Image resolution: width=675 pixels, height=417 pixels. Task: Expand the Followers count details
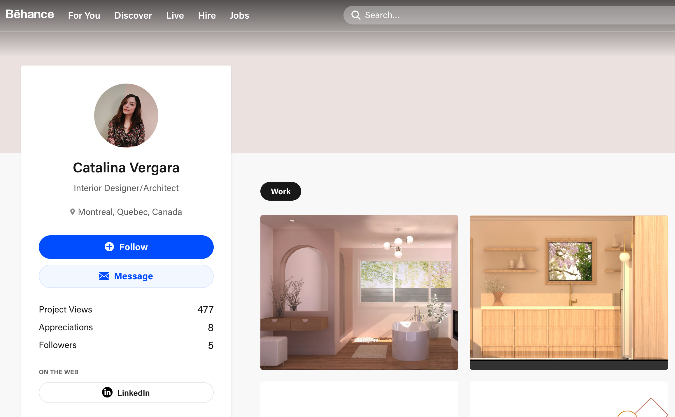210,345
